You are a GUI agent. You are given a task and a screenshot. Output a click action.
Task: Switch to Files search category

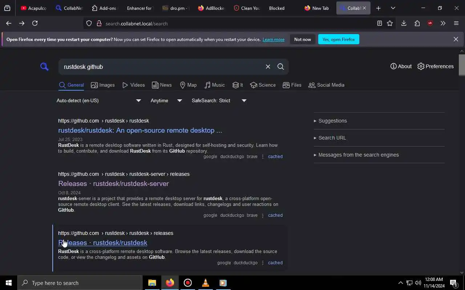292,85
